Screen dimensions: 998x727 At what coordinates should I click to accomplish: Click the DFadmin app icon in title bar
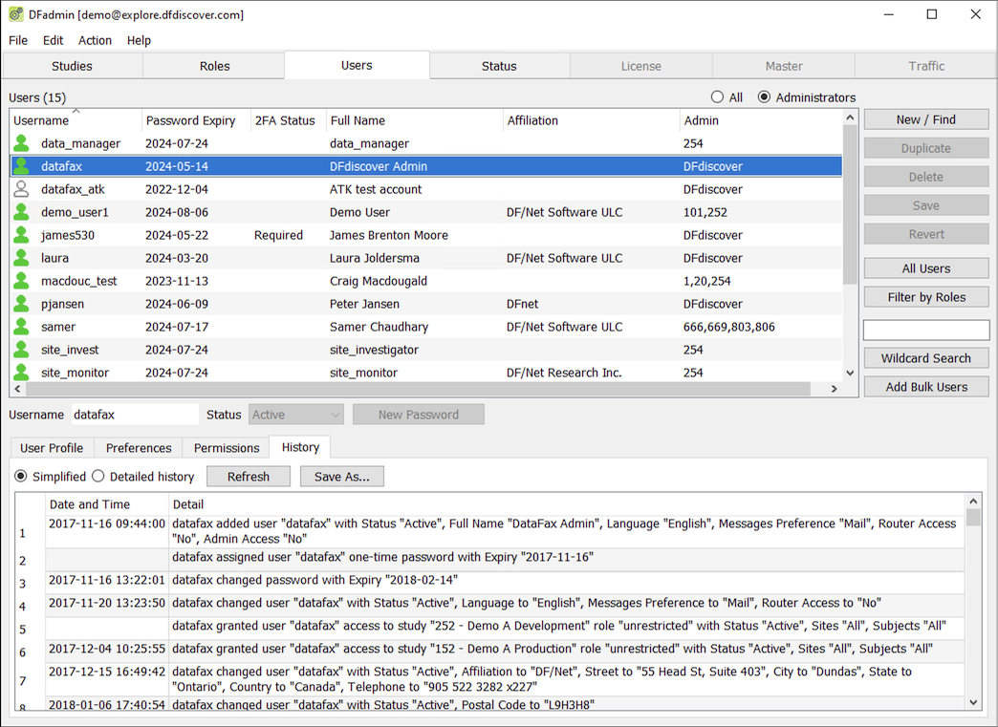(x=16, y=14)
